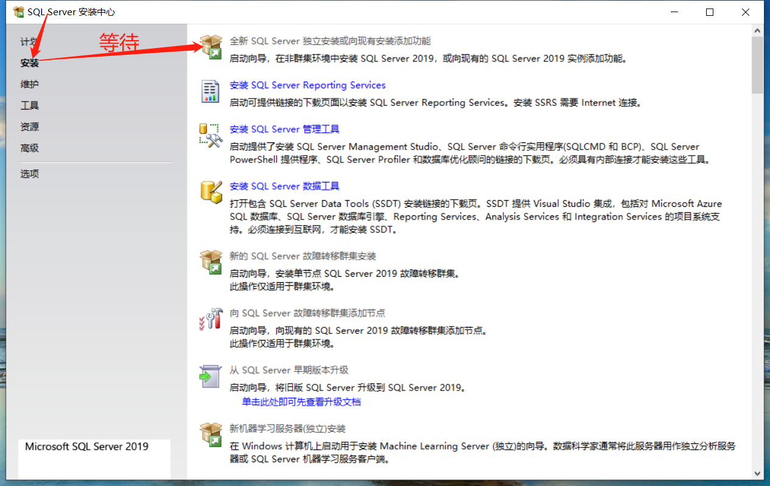The height and width of the screenshot is (486, 770).
Task: Click the Reporting Services chart document icon
Action: coord(210,91)
